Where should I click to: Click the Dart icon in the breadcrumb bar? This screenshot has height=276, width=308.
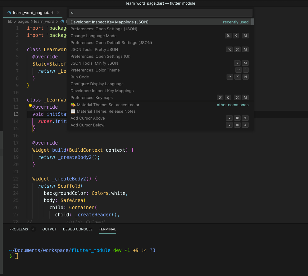[62, 22]
